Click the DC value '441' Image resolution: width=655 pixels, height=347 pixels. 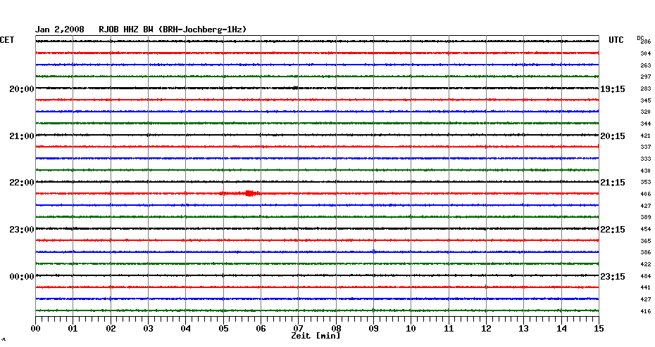646,288
